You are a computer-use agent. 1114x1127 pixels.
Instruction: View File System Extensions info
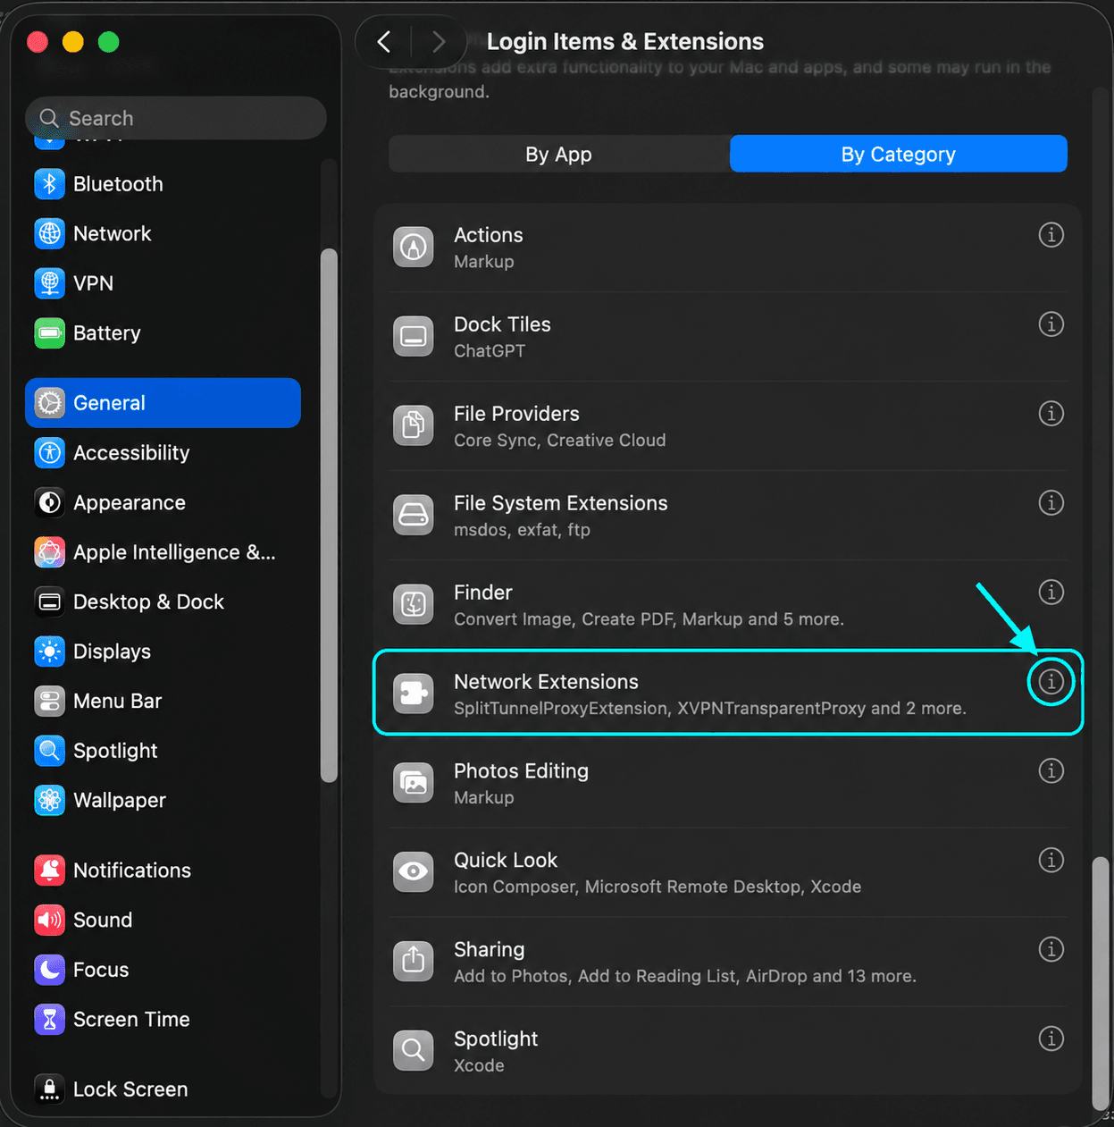tap(1051, 503)
